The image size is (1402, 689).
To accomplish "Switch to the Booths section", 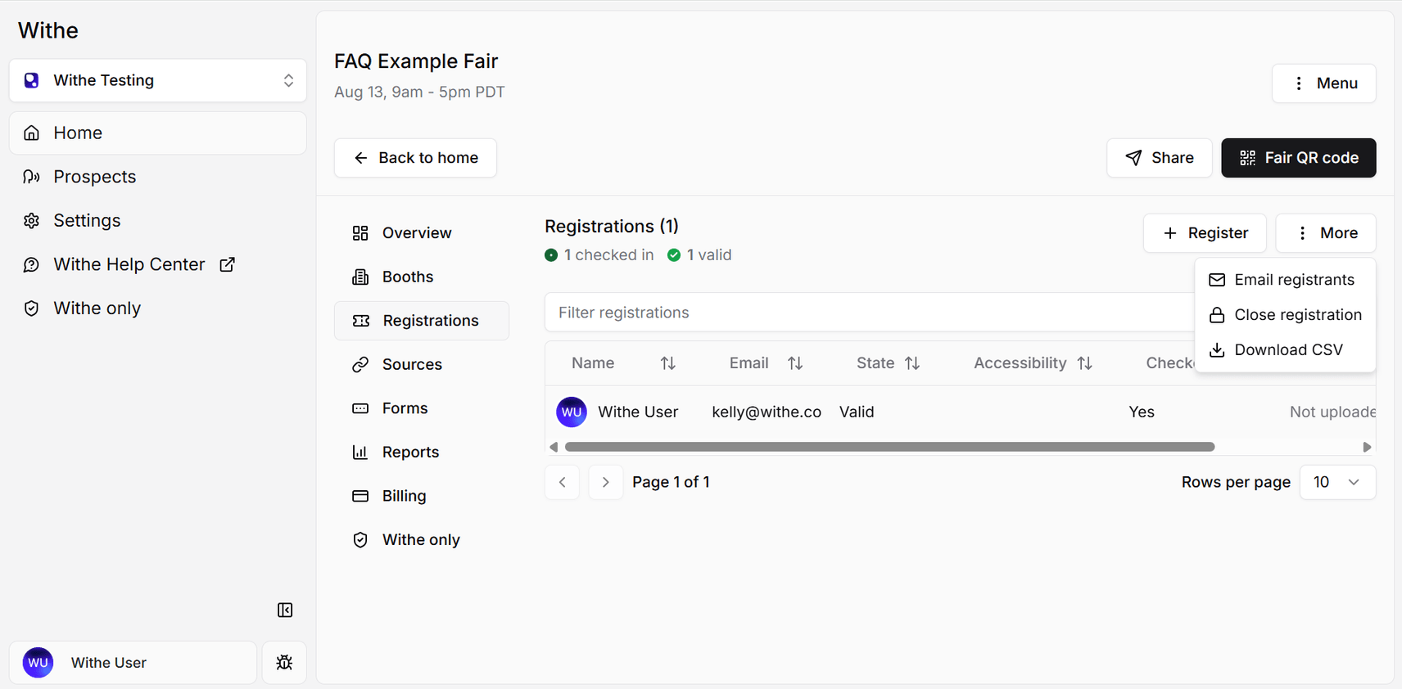I will click(x=422, y=277).
